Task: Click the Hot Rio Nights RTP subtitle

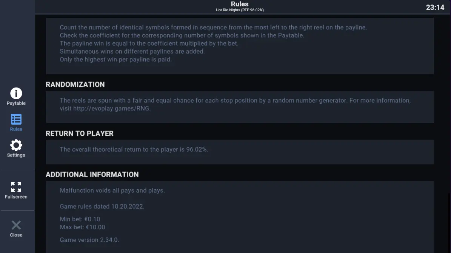Action: 240,10
